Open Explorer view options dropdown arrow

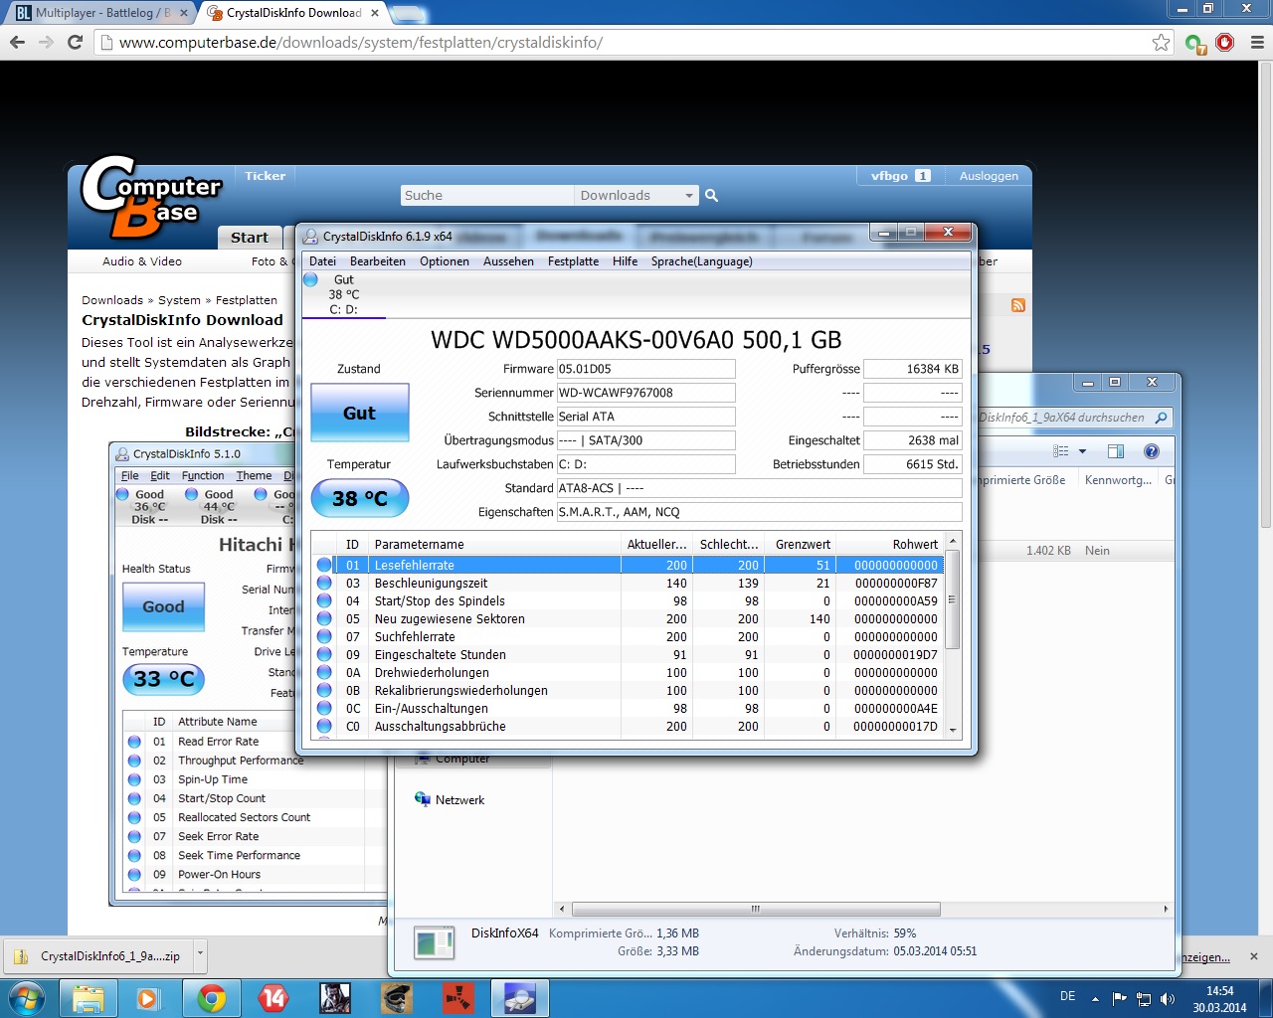[1083, 451]
